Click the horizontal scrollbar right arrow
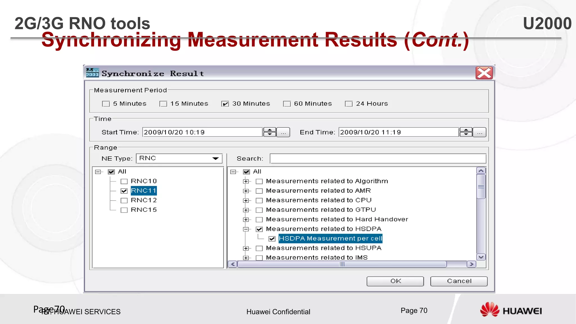The image size is (576, 324). [x=471, y=264]
